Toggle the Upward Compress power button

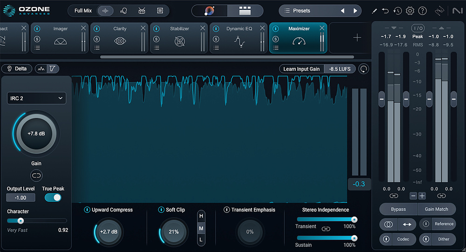tap(87, 210)
